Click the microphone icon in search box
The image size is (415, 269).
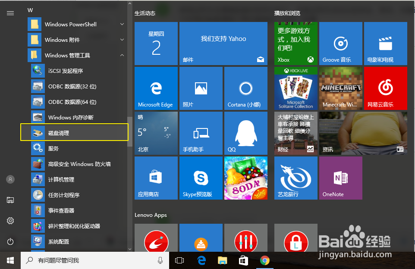[x=160, y=260]
